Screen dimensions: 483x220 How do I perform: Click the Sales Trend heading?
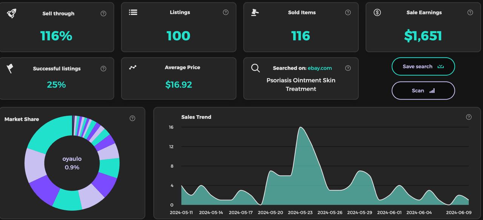coord(196,117)
